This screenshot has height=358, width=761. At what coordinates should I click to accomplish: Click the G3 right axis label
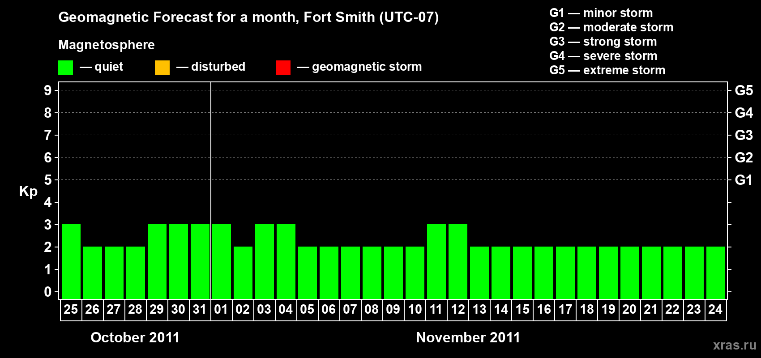point(744,135)
